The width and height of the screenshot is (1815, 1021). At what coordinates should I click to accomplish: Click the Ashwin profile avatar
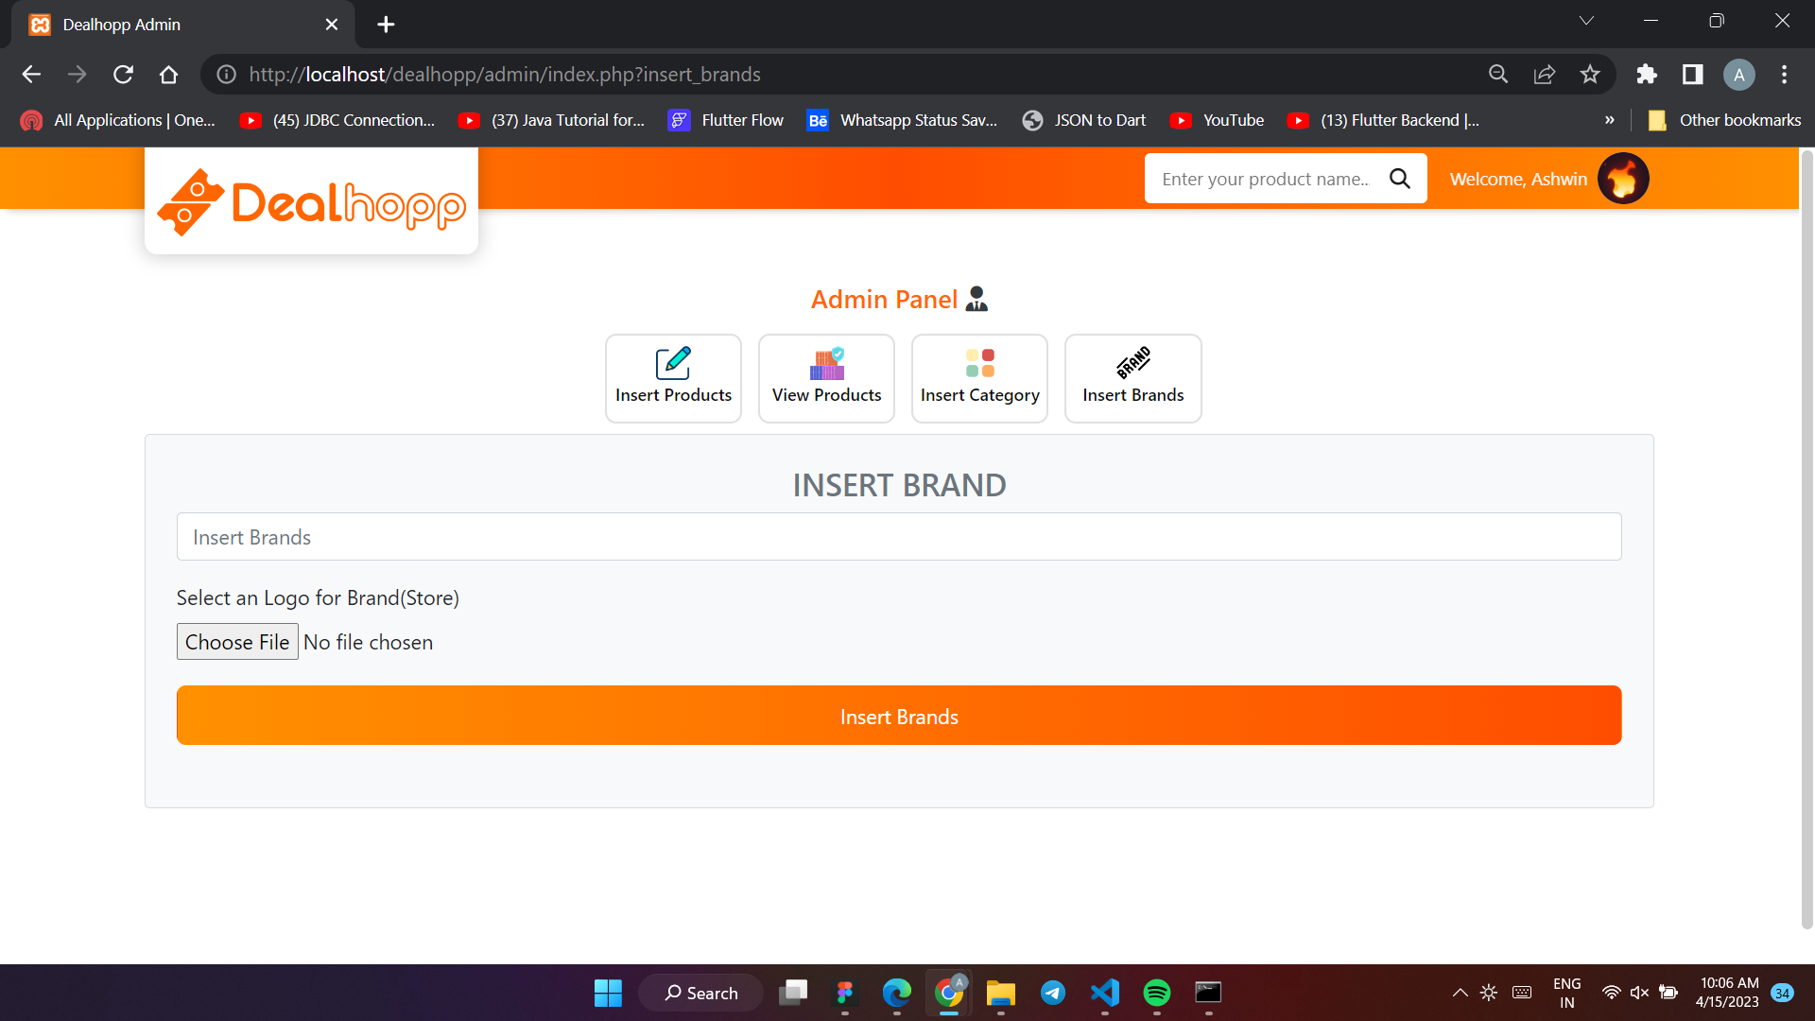tap(1623, 179)
